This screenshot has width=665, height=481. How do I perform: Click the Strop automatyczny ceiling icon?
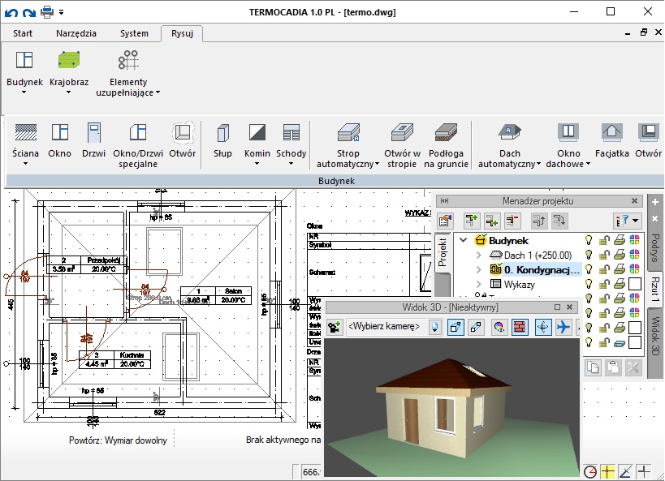pos(348,132)
